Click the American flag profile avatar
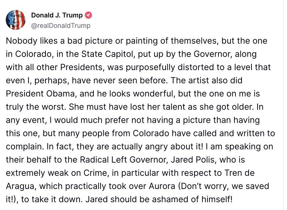The image size is (287, 210). click(16, 20)
